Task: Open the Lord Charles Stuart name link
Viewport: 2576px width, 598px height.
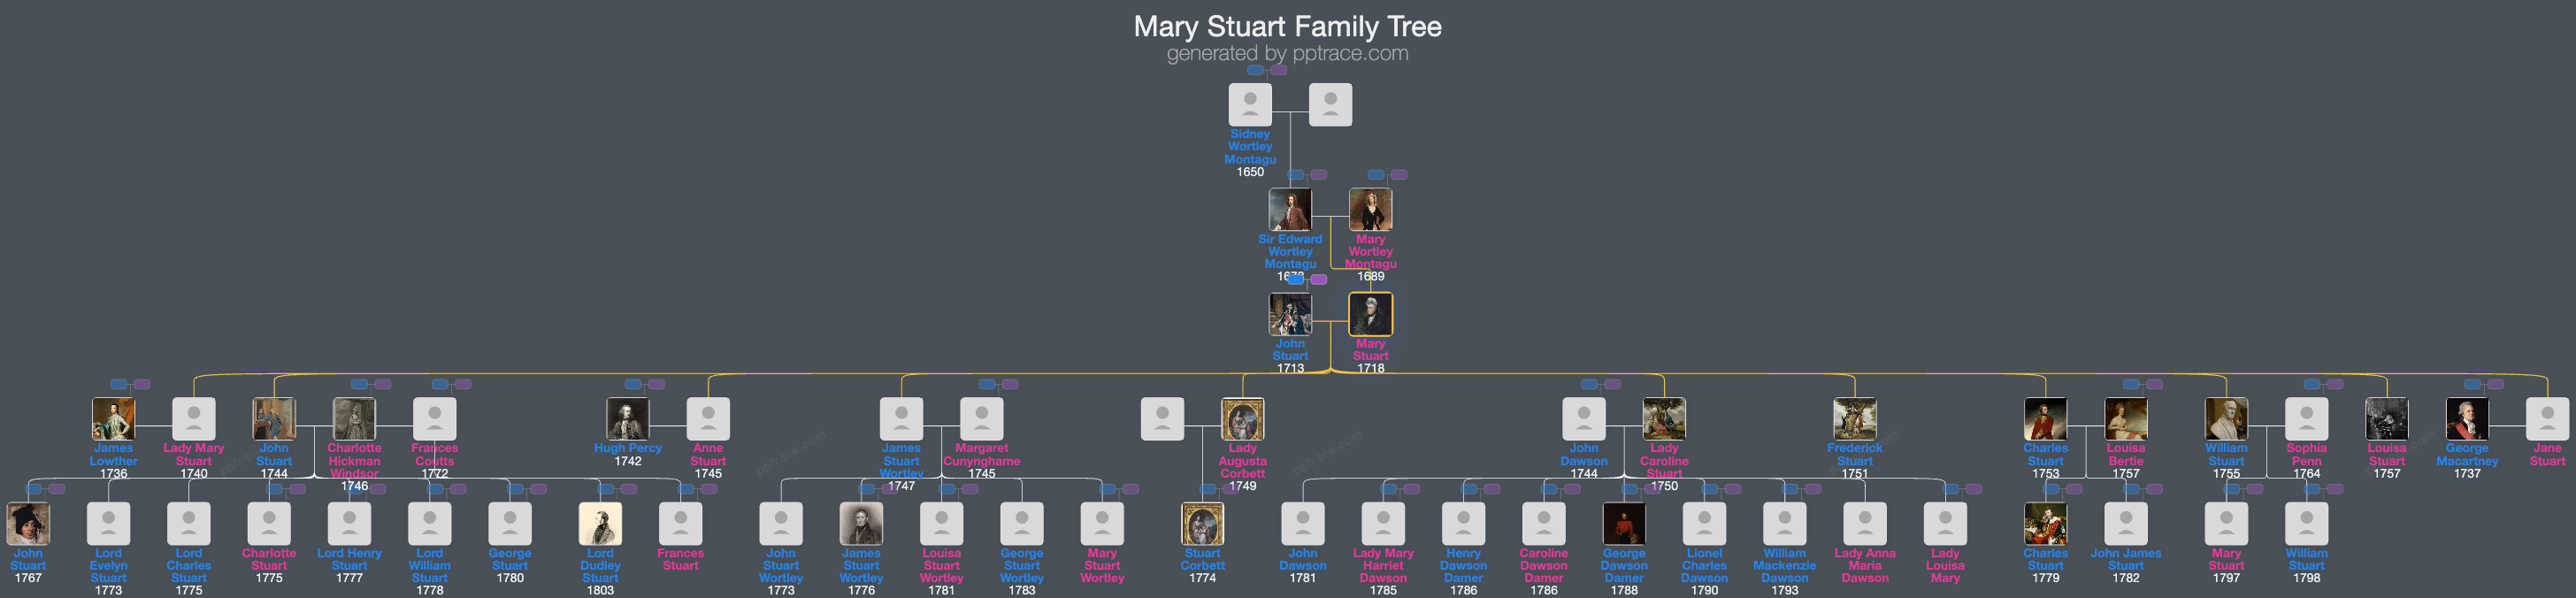Action: pos(189,565)
